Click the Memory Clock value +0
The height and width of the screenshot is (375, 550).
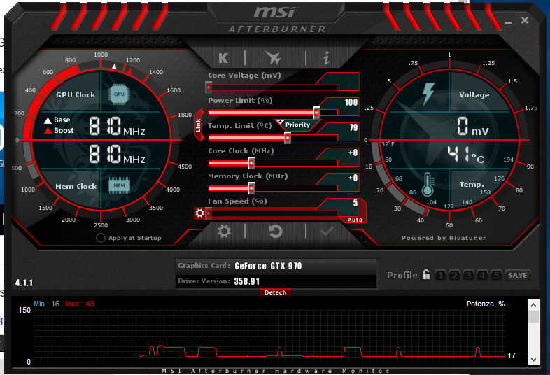353,178
